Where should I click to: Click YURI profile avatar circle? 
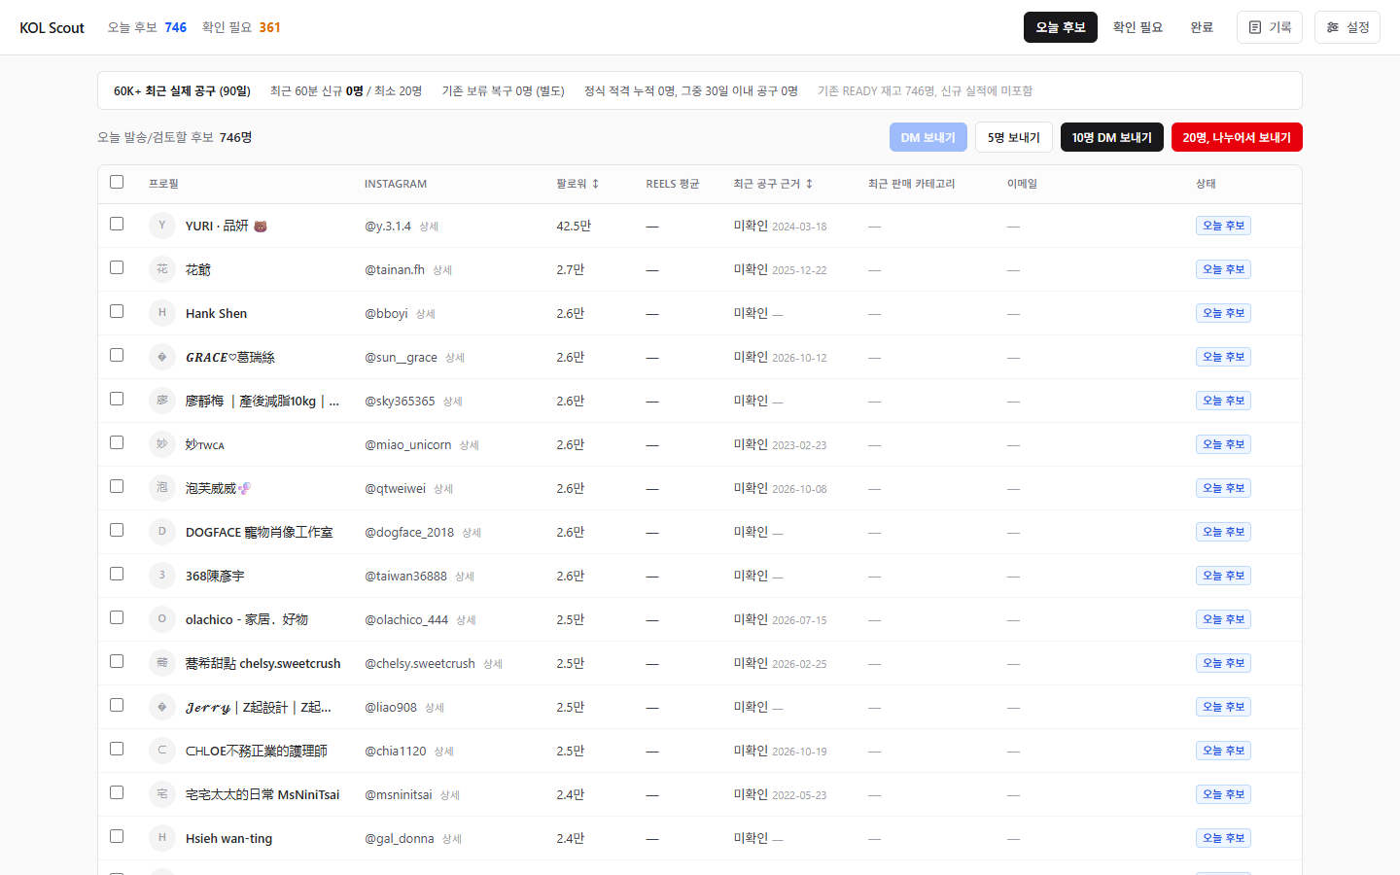click(162, 226)
